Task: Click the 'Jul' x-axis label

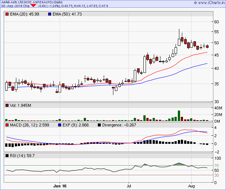Action: 129,186
